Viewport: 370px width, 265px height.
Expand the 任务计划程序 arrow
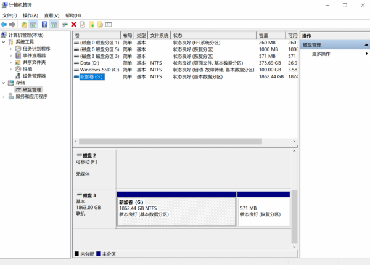(x=10, y=49)
